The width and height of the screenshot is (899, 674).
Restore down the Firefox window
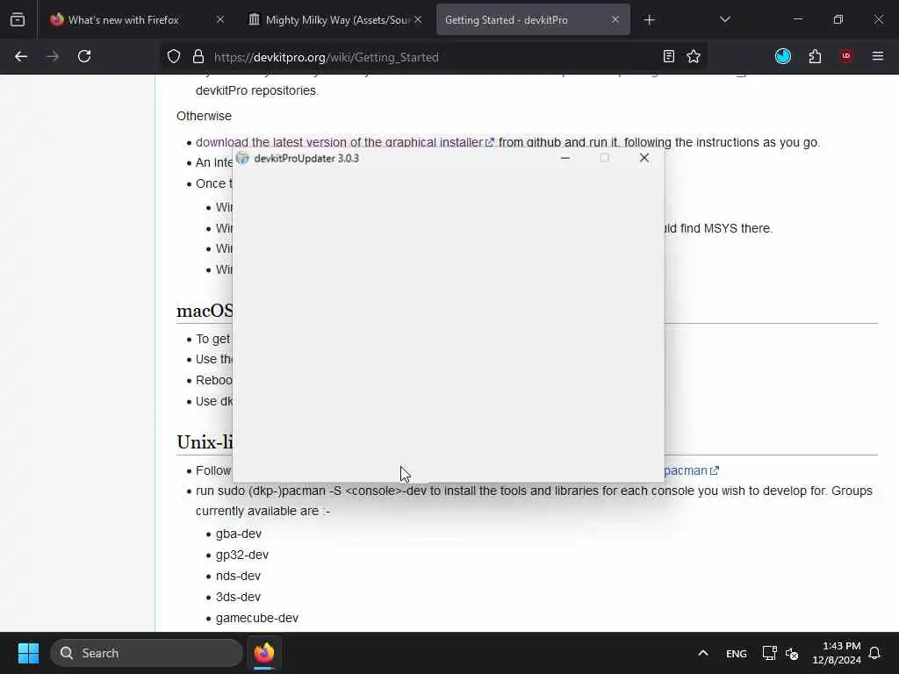coord(838,19)
